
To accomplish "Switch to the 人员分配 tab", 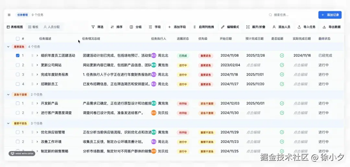I will (x=52, y=27).
